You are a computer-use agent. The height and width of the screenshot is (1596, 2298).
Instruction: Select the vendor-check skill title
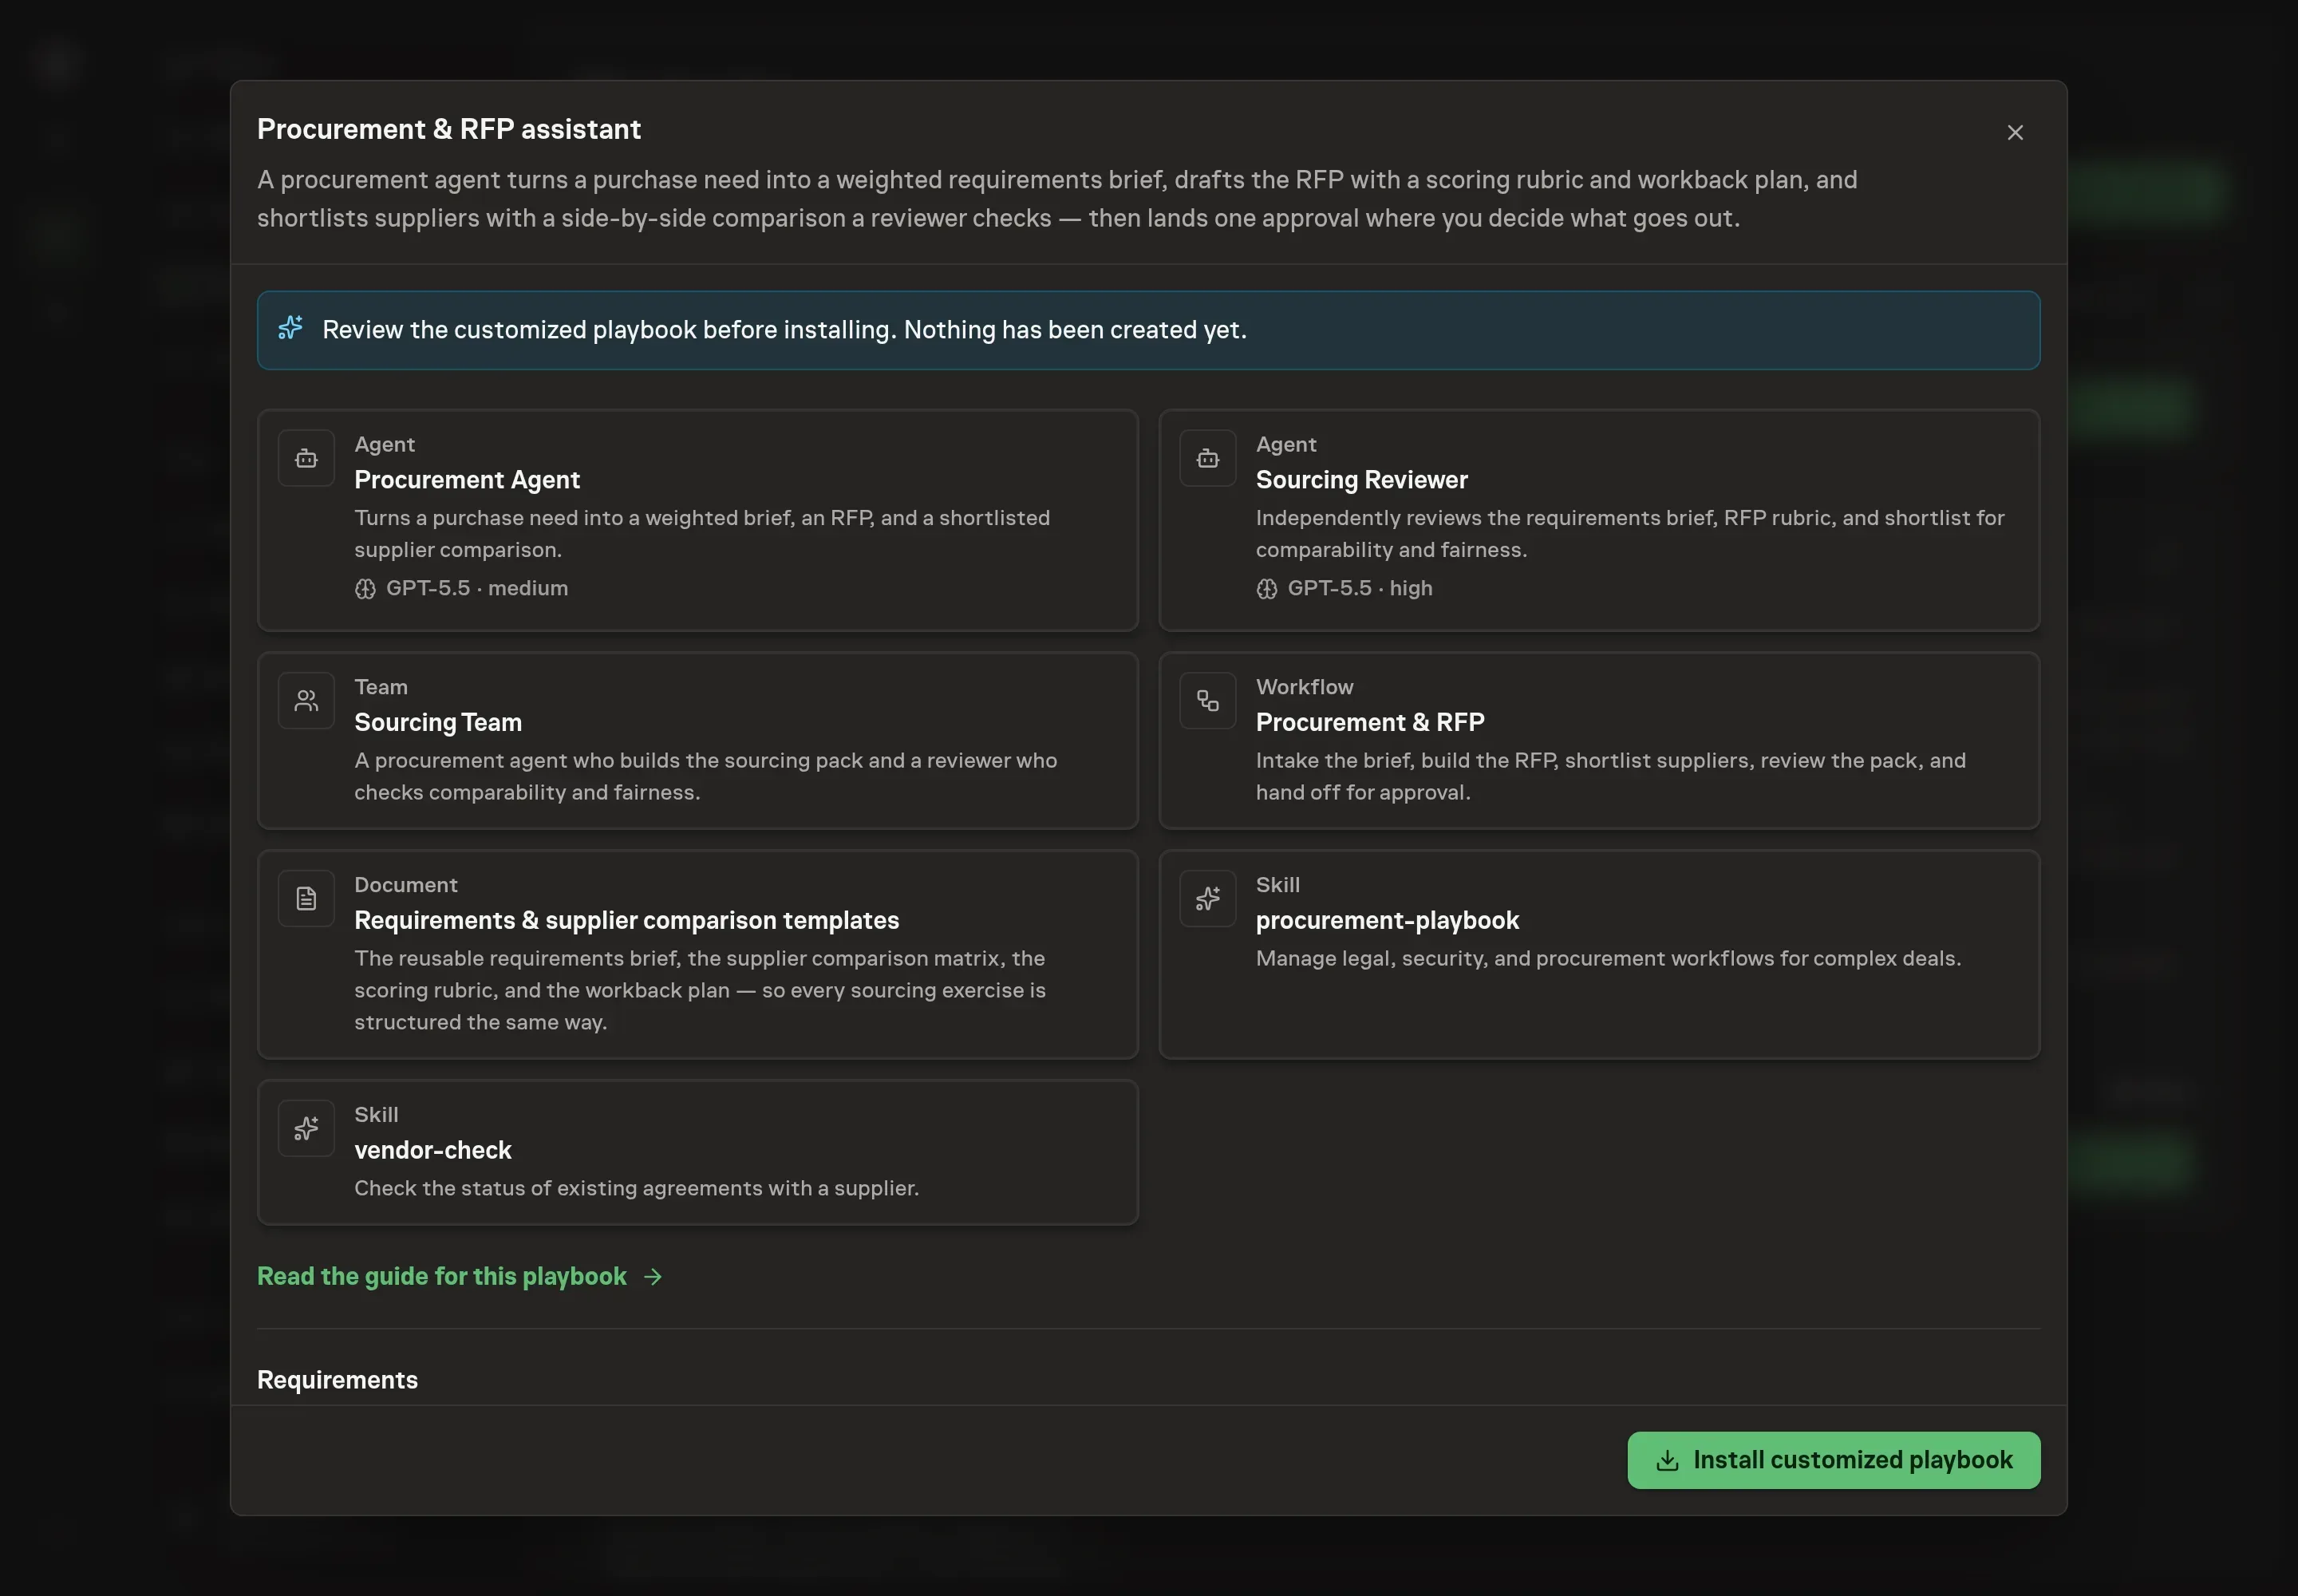433,1151
